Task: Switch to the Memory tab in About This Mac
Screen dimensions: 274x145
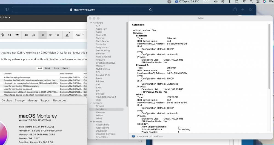Action: [x=32, y=100]
